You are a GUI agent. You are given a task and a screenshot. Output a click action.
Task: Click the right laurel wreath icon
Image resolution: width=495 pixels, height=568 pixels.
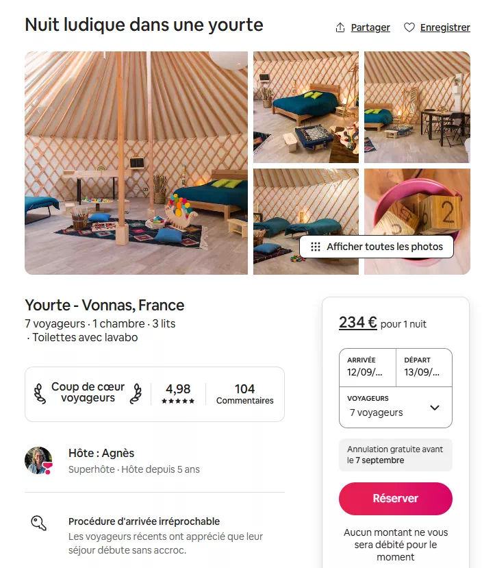pos(136,393)
